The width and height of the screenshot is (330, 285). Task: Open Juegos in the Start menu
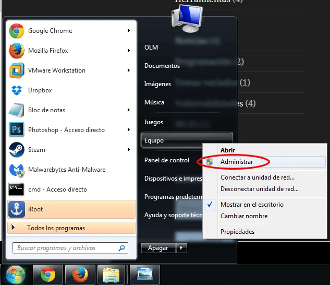click(x=154, y=122)
